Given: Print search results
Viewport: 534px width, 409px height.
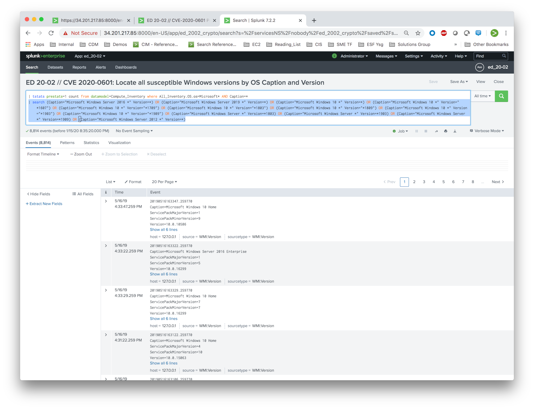Looking at the screenshot, I should click(446, 131).
